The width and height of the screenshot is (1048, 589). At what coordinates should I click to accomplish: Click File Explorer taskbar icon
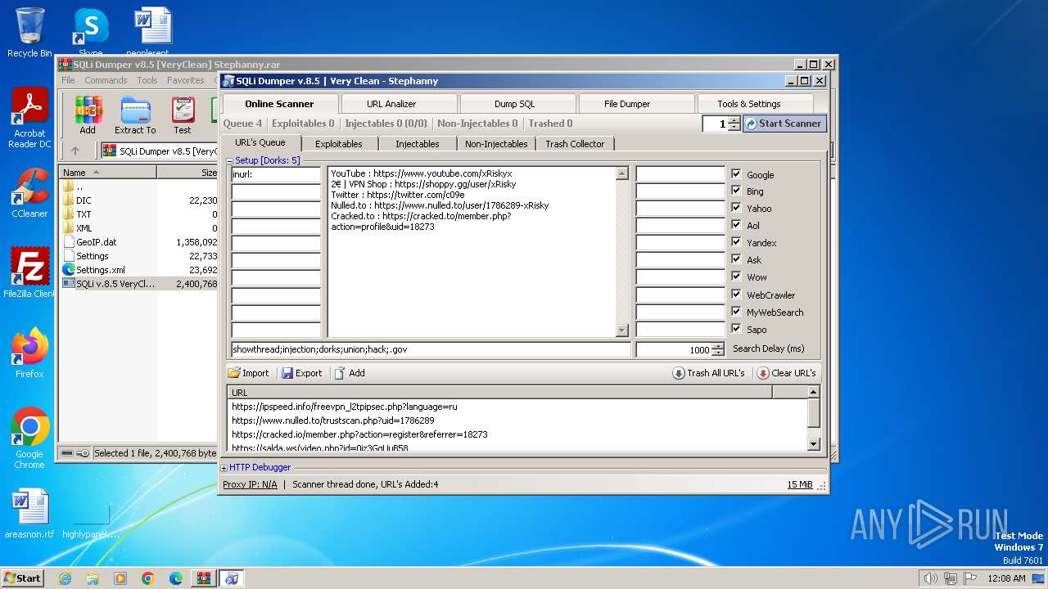click(x=93, y=578)
